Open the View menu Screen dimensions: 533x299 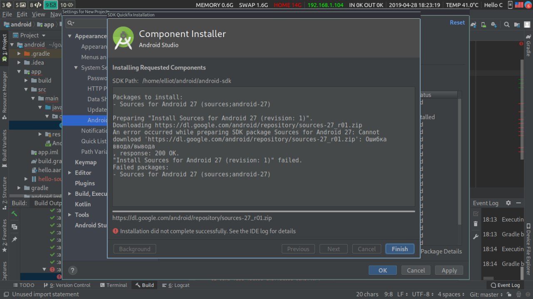tap(38, 14)
